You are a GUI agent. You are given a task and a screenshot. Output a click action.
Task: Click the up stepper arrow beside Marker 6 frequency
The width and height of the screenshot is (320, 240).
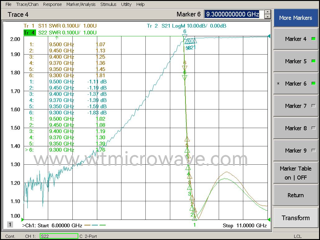click(x=267, y=12)
